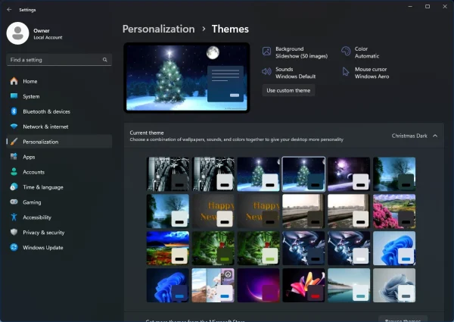The width and height of the screenshot is (454, 322).
Task: Open Accessibility settings
Action: click(59, 217)
